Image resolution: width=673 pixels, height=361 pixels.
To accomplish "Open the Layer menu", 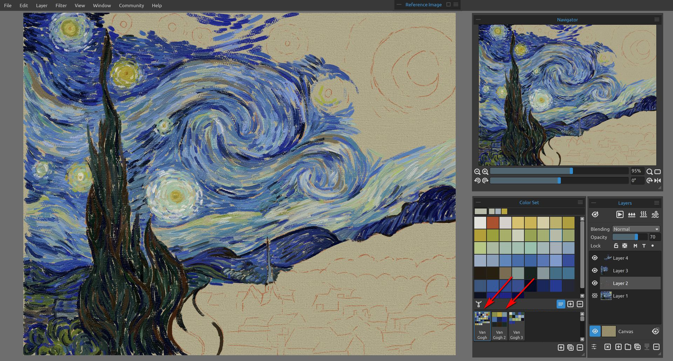I will click(42, 5).
